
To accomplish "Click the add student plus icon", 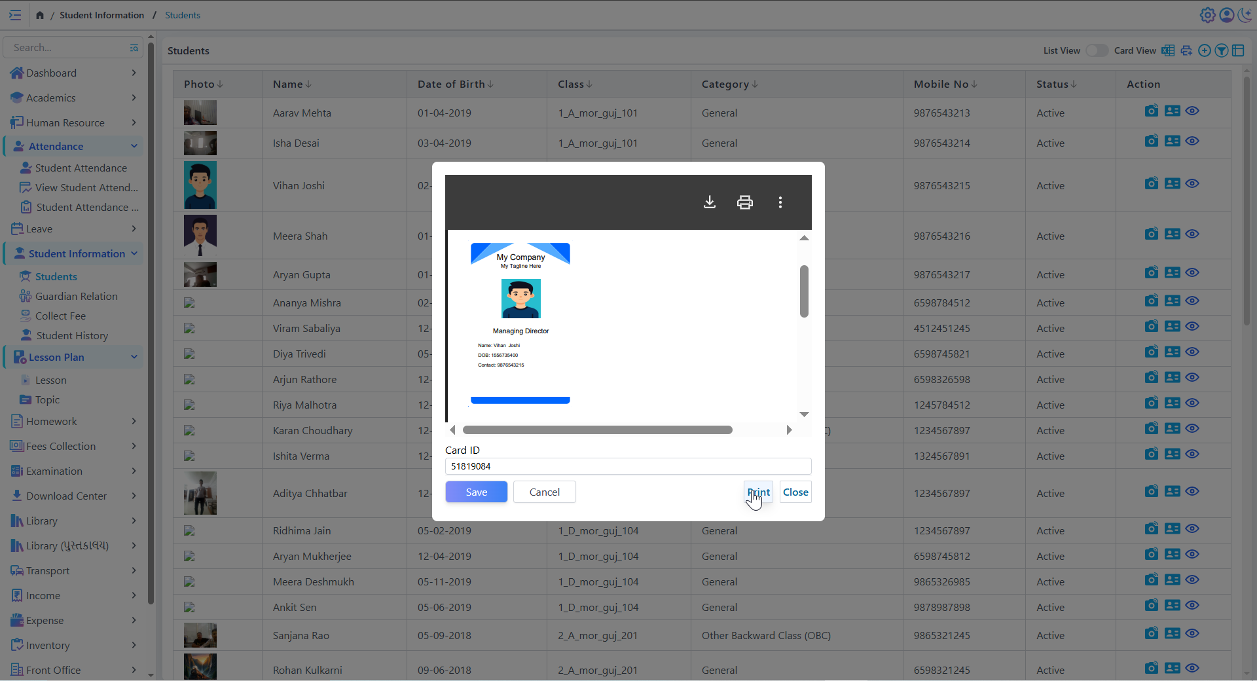I will pyautogui.click(x=1204, y=50).
